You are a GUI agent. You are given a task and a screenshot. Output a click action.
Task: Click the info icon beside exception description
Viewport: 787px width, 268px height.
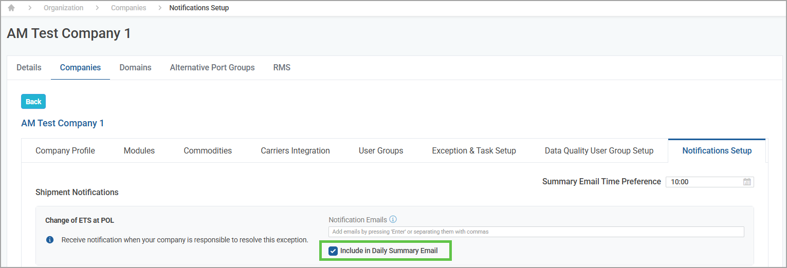50,240
